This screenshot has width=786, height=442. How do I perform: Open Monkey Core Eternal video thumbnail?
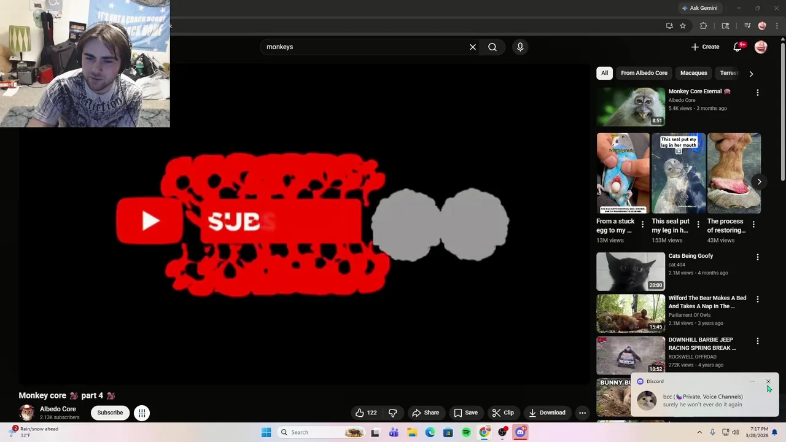pyautogui.click(x=631, y=107)
